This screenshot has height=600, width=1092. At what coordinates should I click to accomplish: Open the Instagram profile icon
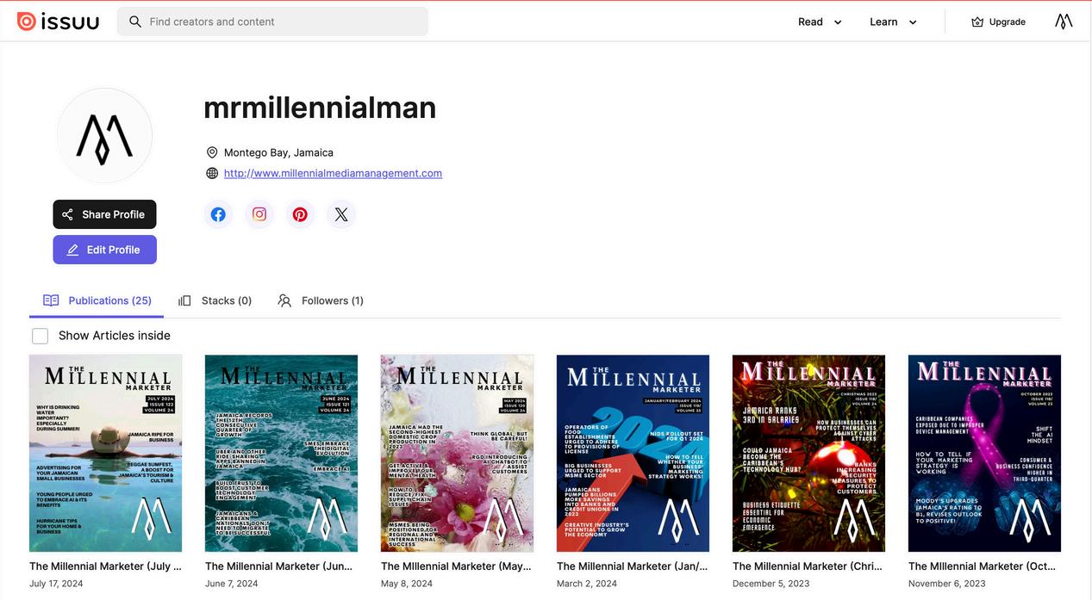coord(259,214)
